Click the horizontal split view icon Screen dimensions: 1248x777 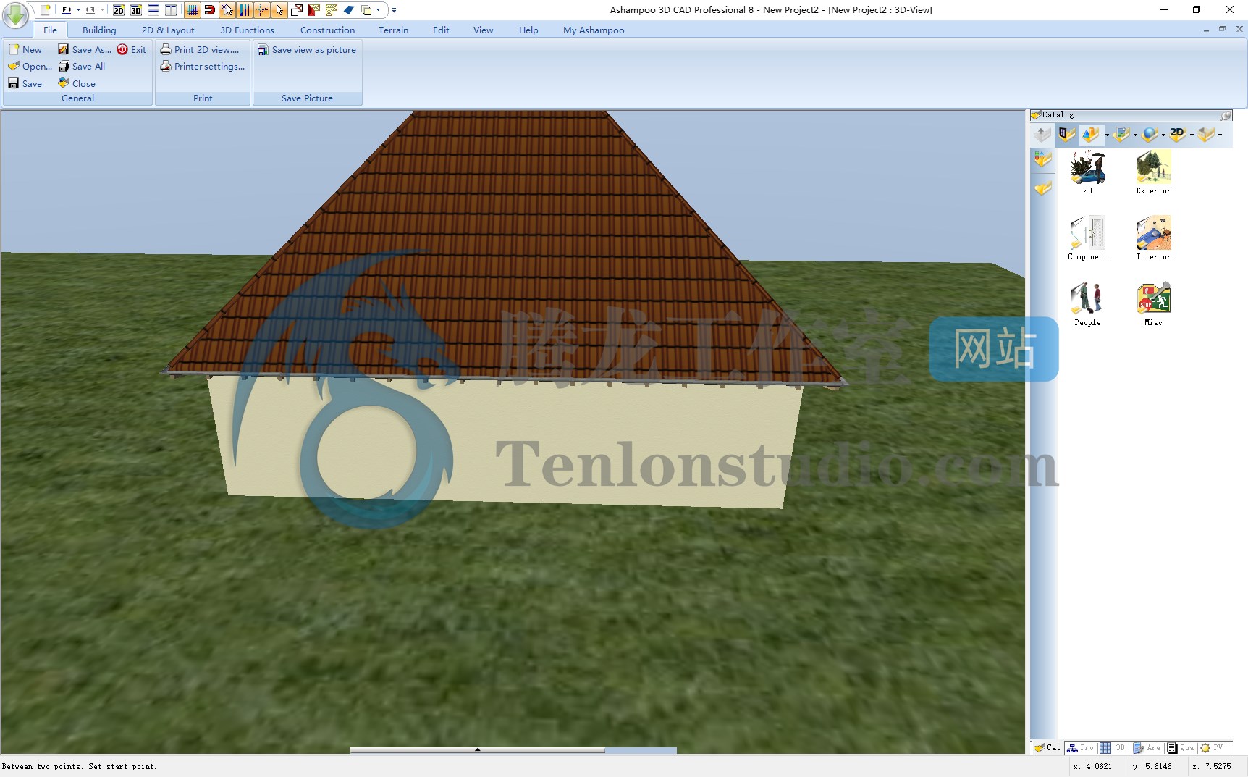coord(153,10)
